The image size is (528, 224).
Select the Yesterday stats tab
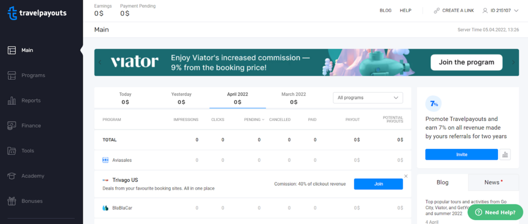[x=181, y=98]
